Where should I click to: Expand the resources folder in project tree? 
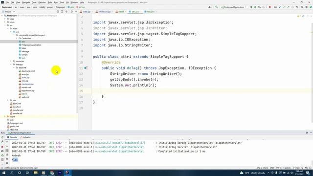point(11,61)
